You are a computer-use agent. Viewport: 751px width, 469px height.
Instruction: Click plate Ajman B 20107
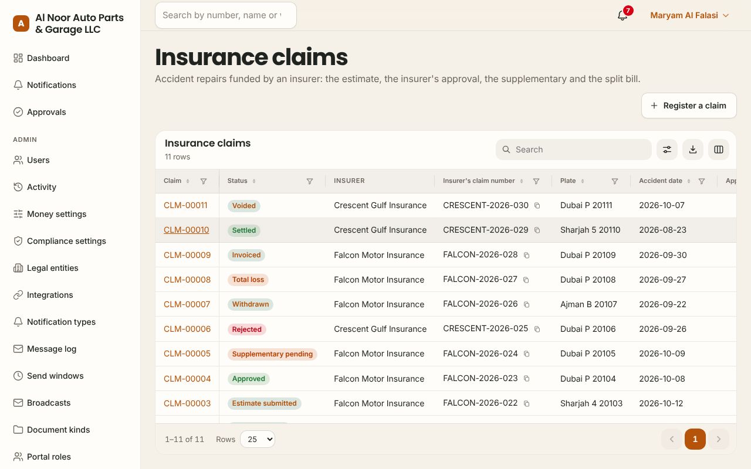[x=588, y=304]
